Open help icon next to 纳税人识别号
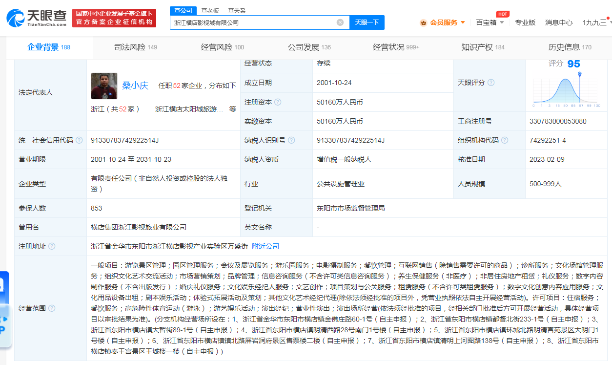The height and width of the screenshot is (365, 612). (x=291, y=140)
